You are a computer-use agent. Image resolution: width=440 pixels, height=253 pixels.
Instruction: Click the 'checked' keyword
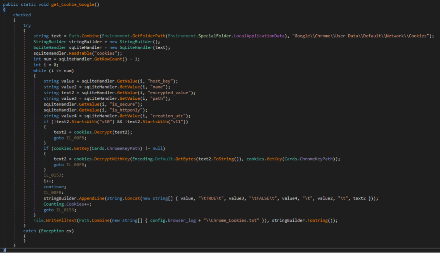(x=22, y=15)
